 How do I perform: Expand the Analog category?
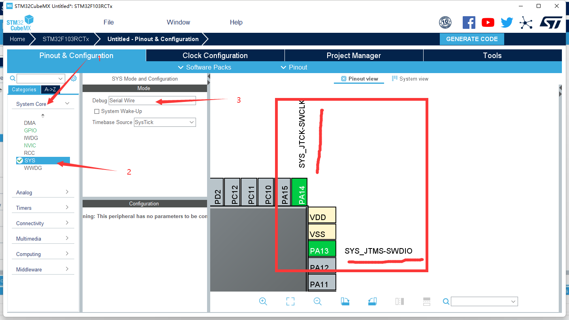pyautogui.click(x=43, y=192)
